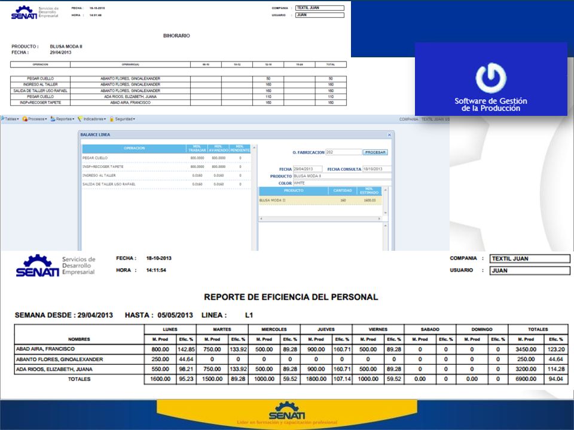The image size is (574, 430).
Task: Click the SABADO column header
Action: (430, 329)
